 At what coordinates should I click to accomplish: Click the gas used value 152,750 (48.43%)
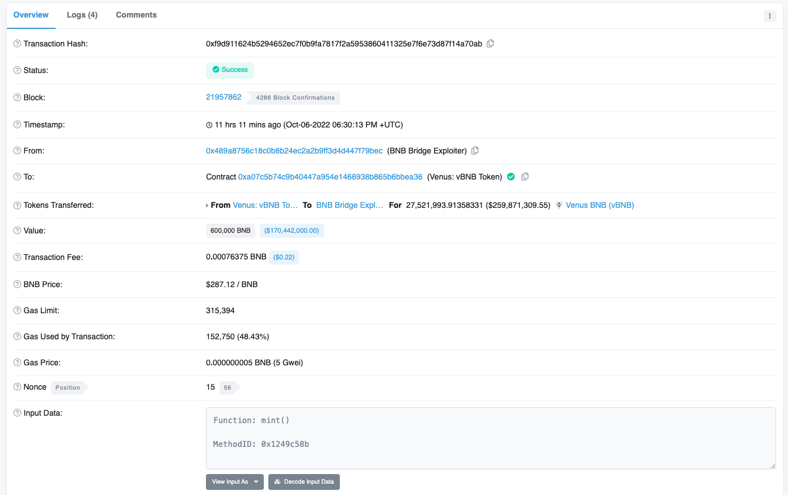pos(238,336)
